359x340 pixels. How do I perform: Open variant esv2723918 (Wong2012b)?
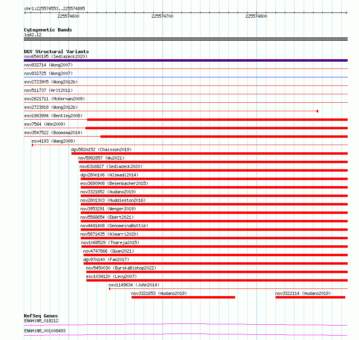point(51,107)
